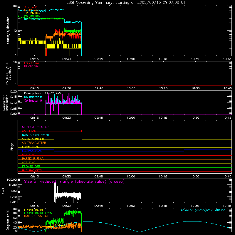
Task: Select the 'PARTICLE_FLAG' label
Action: tap(33, 158)
